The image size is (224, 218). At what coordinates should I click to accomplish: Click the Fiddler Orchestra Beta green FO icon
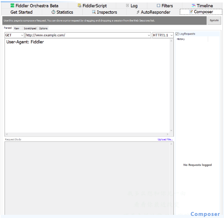pos(12,6)
